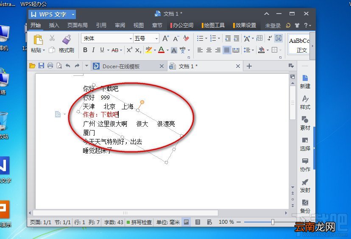Click 新建 in right sidebar

pyautogui.click(x=305, y=82)
